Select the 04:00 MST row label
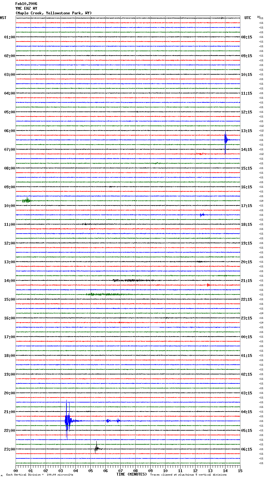Viewport: 265px width, 479px height. pyautogui.click(x=10, y=93)
